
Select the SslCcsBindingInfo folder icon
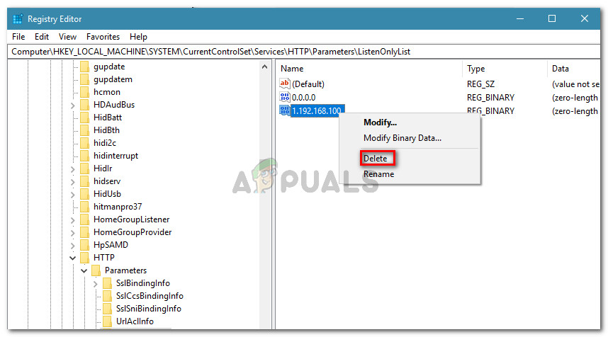pos(108,296)
